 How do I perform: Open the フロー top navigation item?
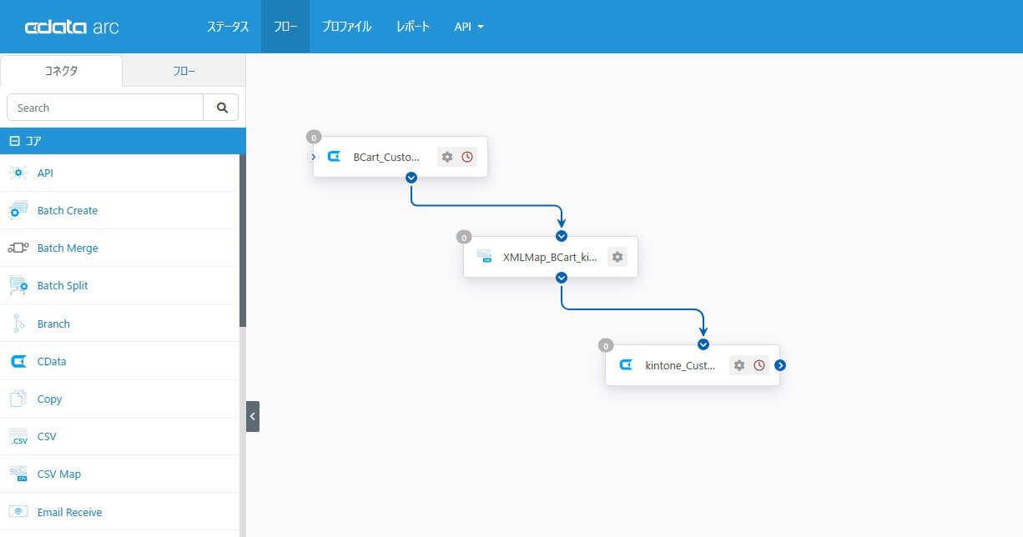285,27
